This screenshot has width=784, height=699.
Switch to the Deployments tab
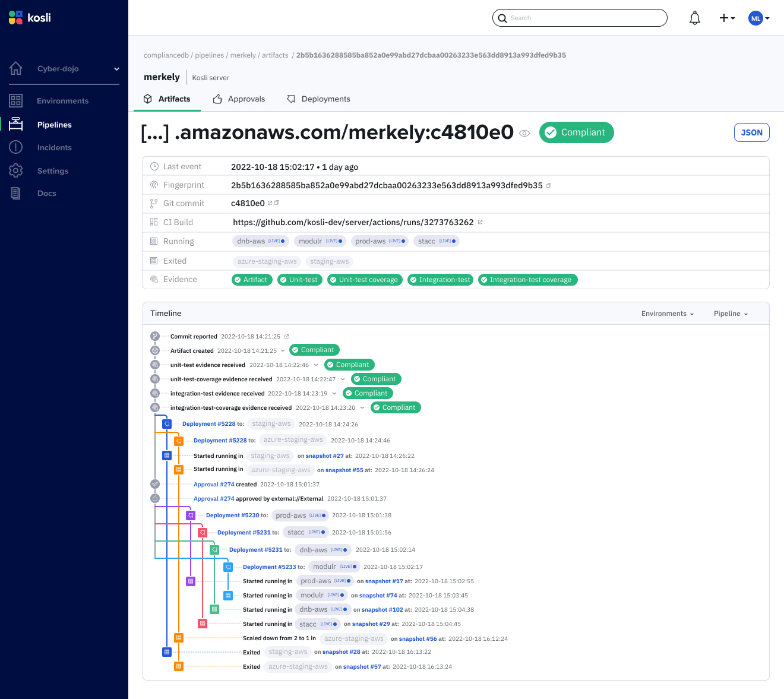pyautogui.click(x=318, y=99)
